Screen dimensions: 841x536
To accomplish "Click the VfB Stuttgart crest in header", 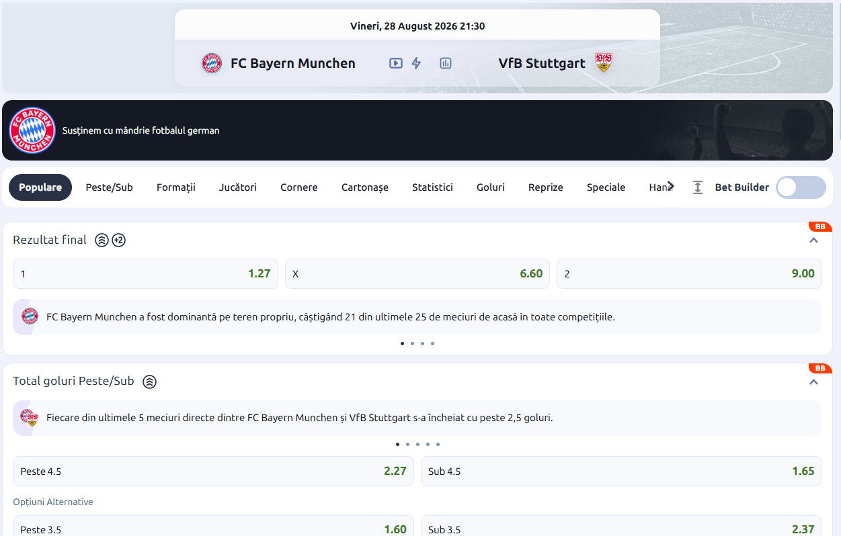I will (604, 63).
